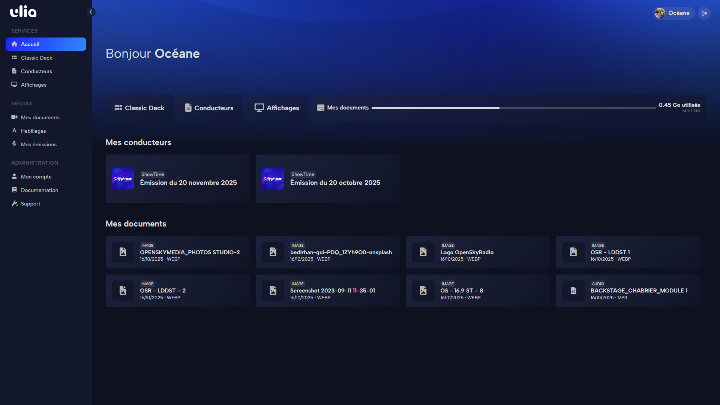Screen dimensions: 720x405
Task: Click the Classic Deck shortcut button
Action: coord(139,108)
